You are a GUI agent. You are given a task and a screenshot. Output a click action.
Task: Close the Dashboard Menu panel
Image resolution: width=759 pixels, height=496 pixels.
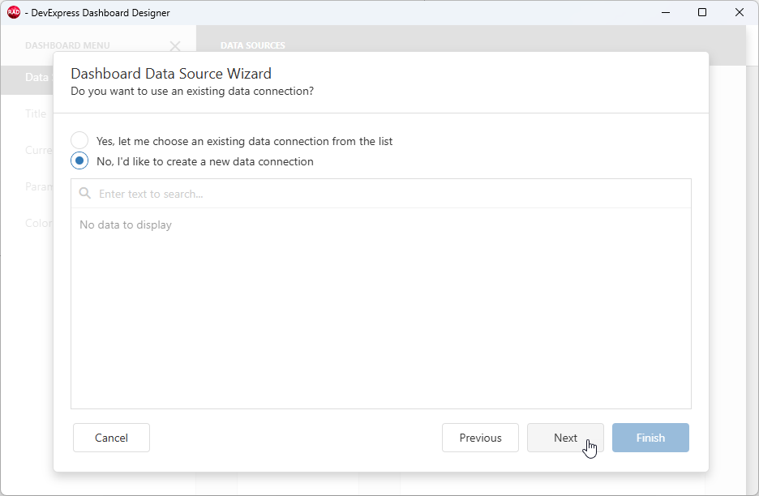tap(175, 46)
